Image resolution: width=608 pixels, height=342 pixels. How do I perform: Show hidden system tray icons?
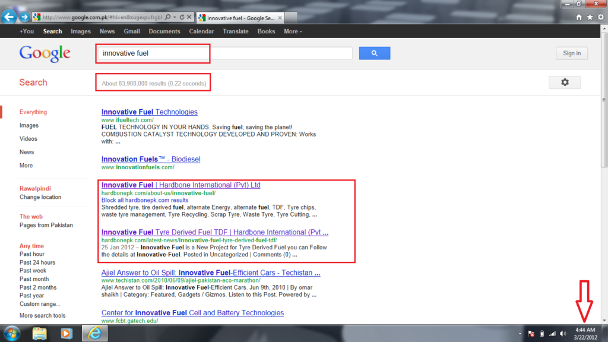pyautogui.click(x=520, y=334)
